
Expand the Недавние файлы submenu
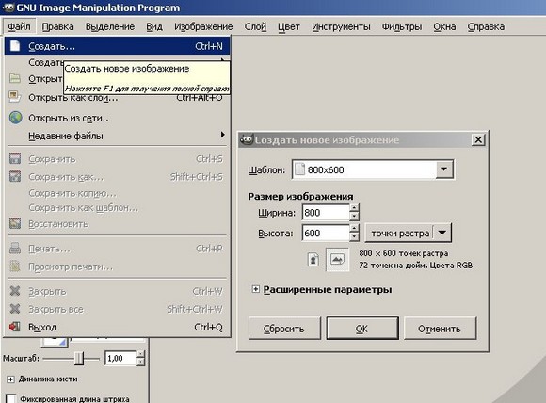coord(117,136)
